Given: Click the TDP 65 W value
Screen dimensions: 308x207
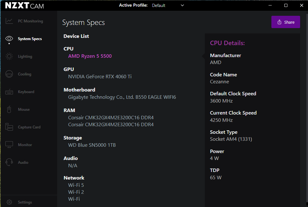Looking at the screenshot, I should pyautogui.click(x=216, y=178).
